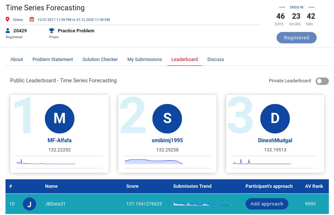Click the Registered button
The height and width of the screenshot is (215, 334).
pos(296,37)
